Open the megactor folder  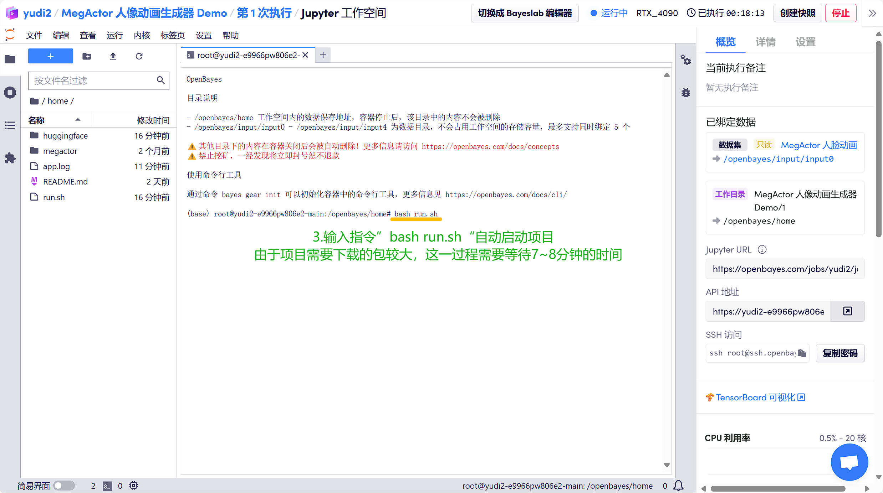tap(60, 151)
